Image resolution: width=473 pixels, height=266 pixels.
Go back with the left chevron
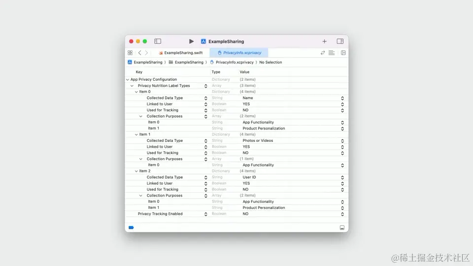139,53
